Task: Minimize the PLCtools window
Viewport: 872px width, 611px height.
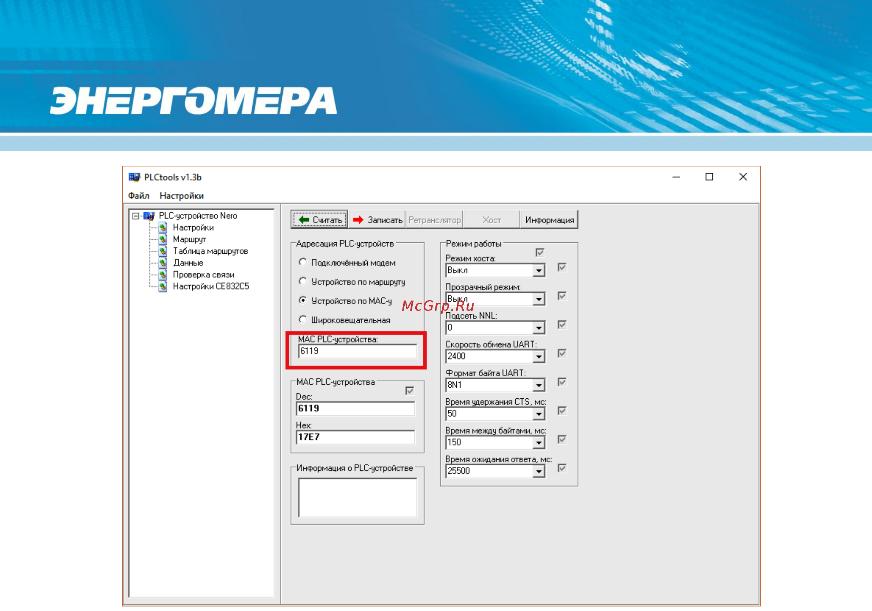Action: pos(676,177)
